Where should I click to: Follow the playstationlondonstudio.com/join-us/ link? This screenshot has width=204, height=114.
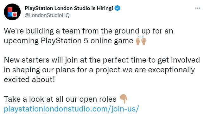[x=71, y=109]
